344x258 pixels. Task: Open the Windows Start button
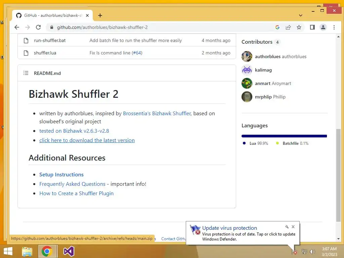[x=8, y=251]
